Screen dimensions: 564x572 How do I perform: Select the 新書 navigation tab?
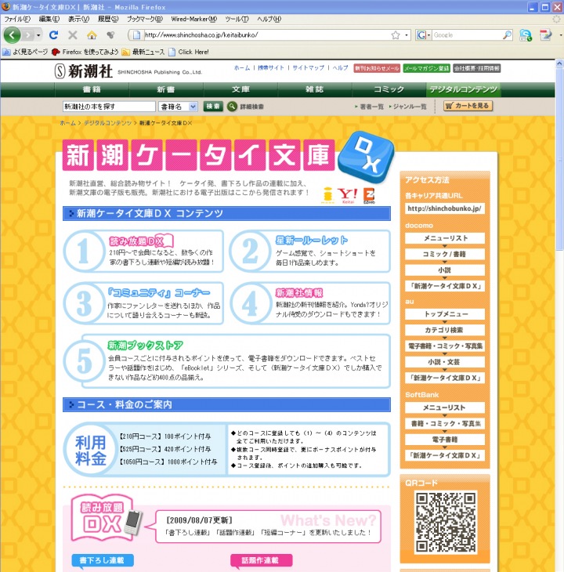click(x=166, y=89)
